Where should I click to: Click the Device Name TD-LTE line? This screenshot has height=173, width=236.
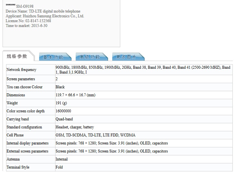[x=43, y=11]
